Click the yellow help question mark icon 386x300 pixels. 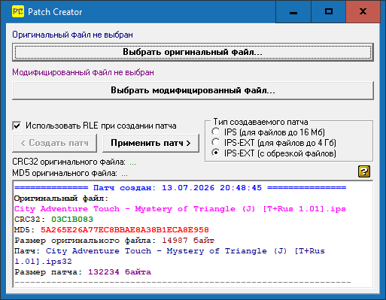coord(364,171)
